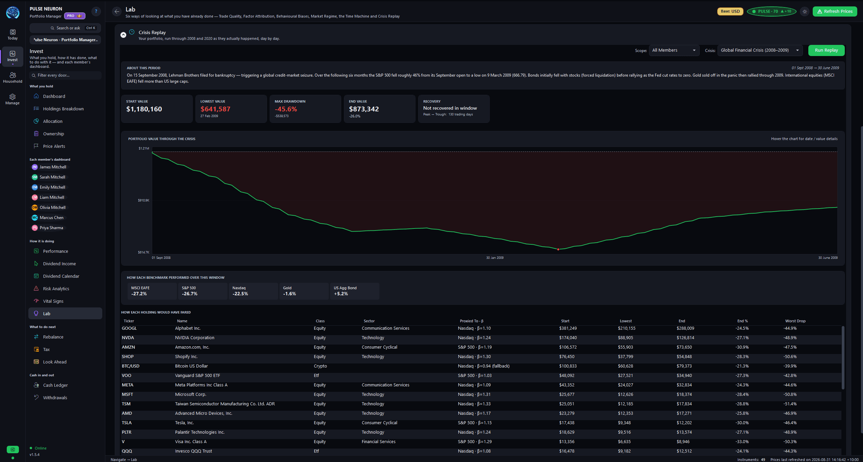This screenshot has width=863, height=462.
Task: Open Dashboard in the sidebar
Action: click(x=65, y=96)
